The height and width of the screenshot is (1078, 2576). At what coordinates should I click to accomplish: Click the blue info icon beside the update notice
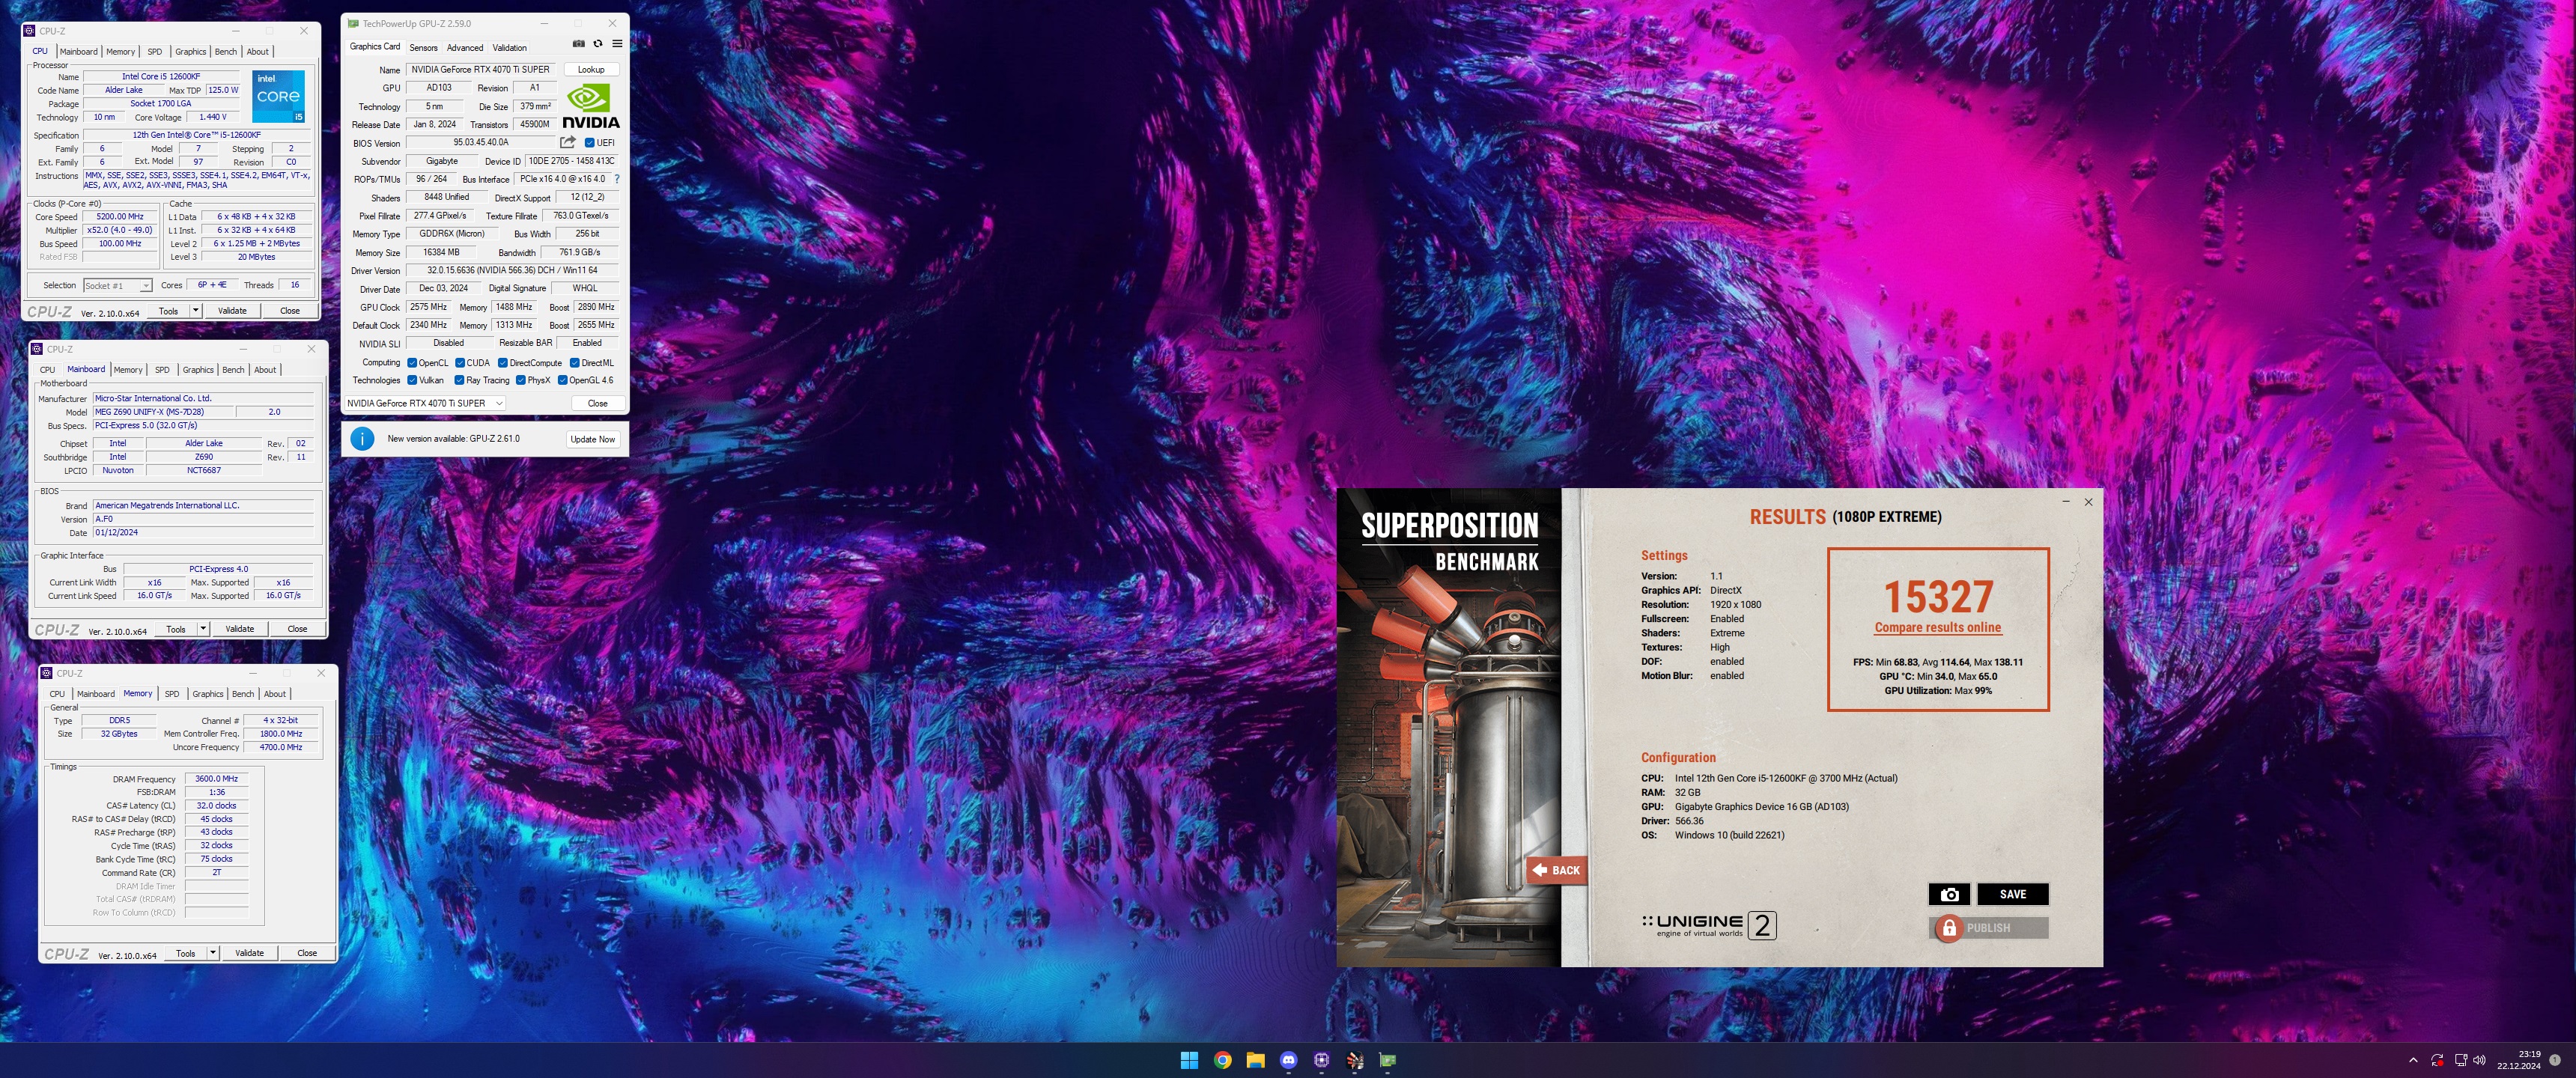(x=362, y=438)
